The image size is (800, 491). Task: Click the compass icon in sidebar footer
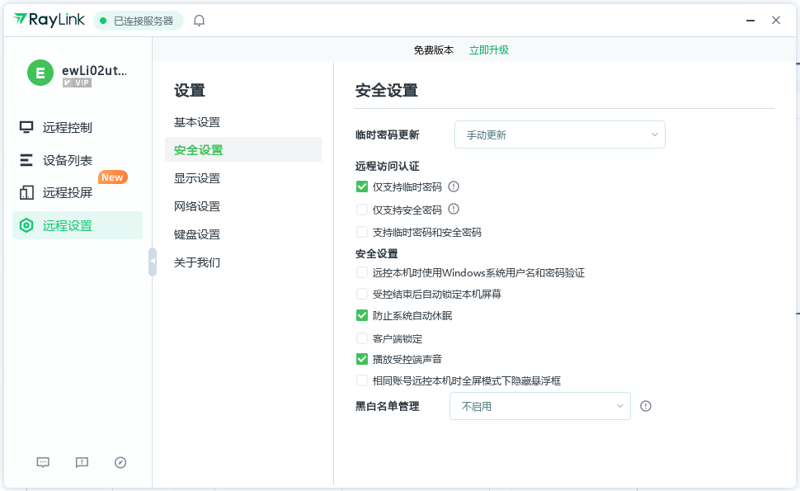pyautogui.click(x=120, y=463)
